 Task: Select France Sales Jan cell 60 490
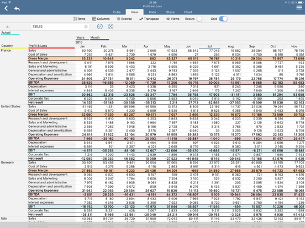click(87, 51)
